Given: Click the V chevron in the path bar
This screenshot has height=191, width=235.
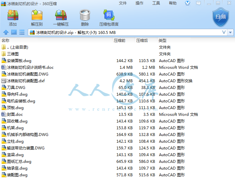Looking at the screenshot, I should point(224,32).
